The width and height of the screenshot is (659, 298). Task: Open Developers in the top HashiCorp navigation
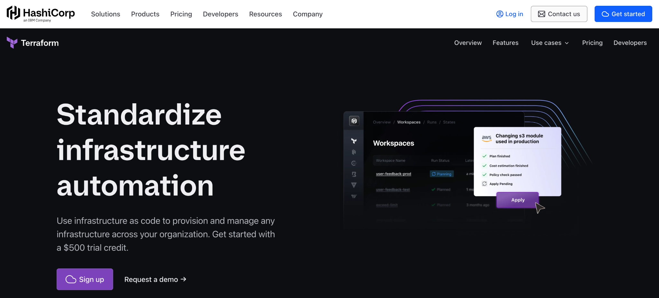[220, 14]
